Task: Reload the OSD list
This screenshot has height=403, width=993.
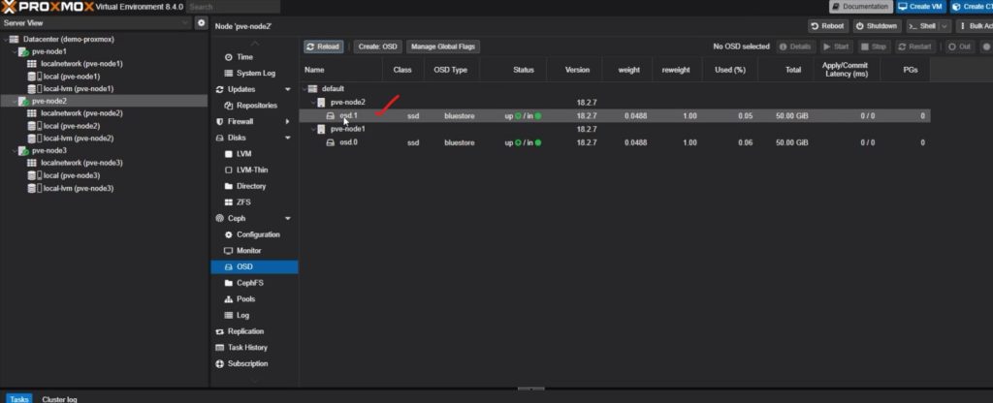Action: click(x=323, y=46)
